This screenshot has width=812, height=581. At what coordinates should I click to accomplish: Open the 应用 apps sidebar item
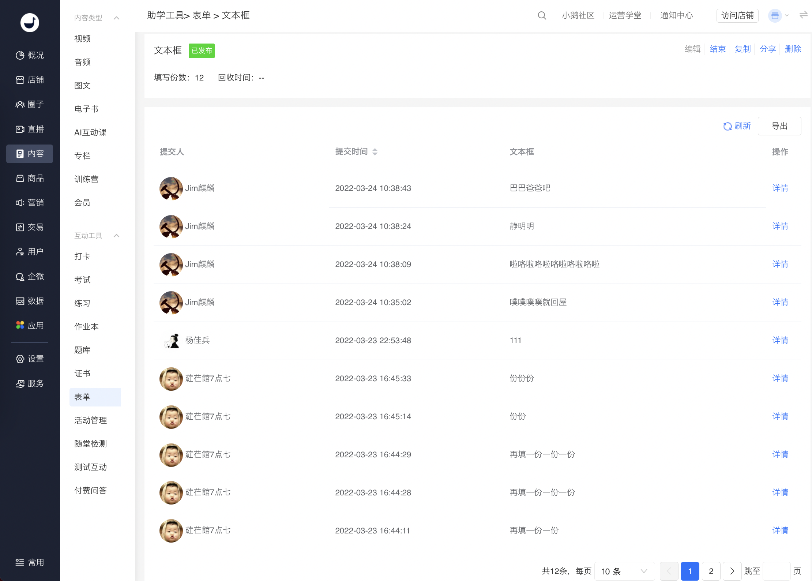coord(30,326)
